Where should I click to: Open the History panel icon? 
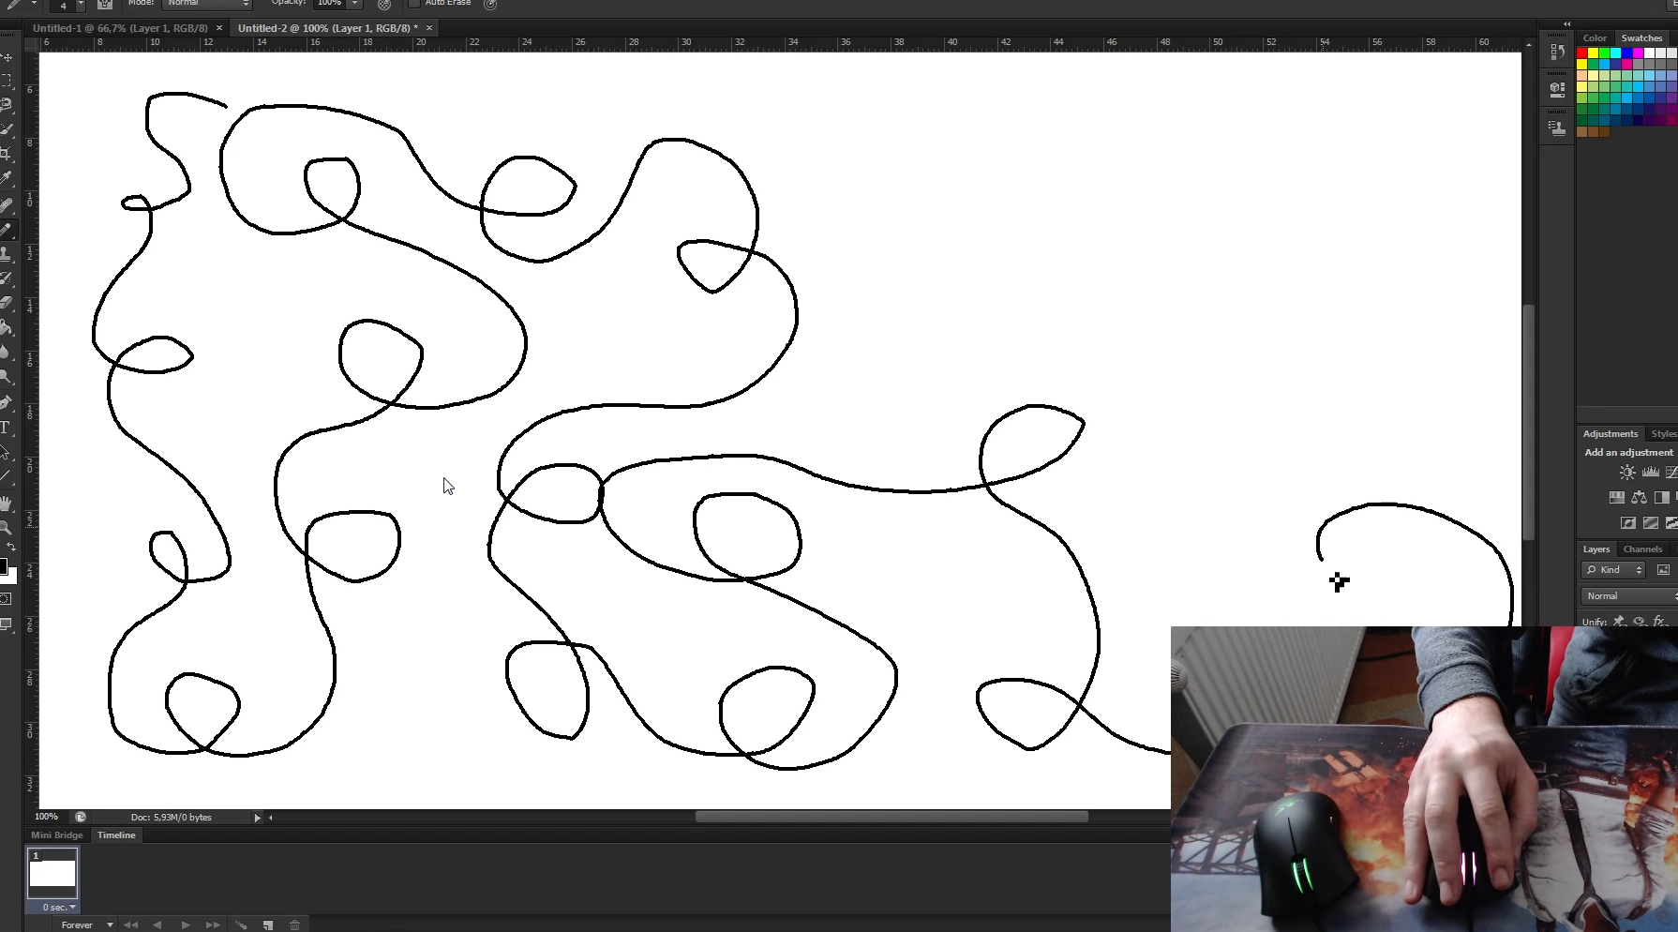pyautogui.click(x=1557, y=52)
